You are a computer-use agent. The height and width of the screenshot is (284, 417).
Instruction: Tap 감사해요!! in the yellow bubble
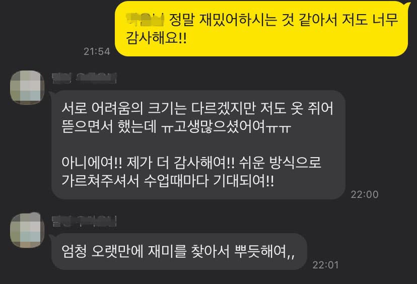pos(156,38)
